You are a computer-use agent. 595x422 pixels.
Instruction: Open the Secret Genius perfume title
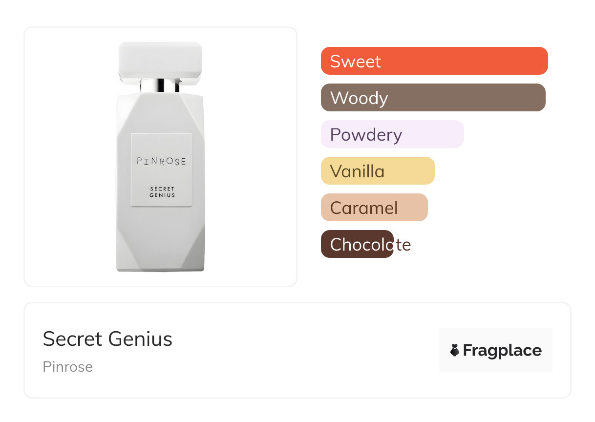click(x=107, y=339)
